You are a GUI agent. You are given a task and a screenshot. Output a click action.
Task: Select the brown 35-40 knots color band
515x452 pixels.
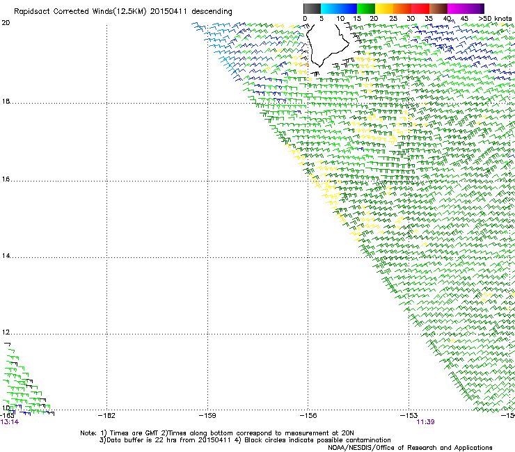click(438, 8)
